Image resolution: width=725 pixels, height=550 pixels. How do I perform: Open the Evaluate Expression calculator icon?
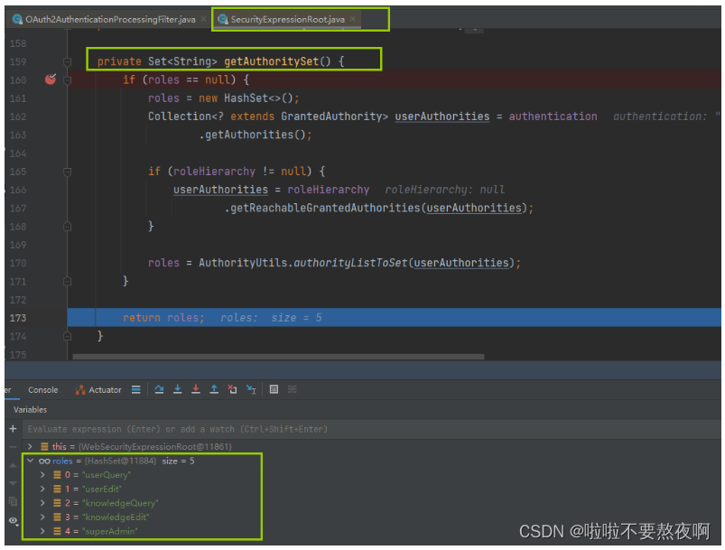(x=274, y=389)
